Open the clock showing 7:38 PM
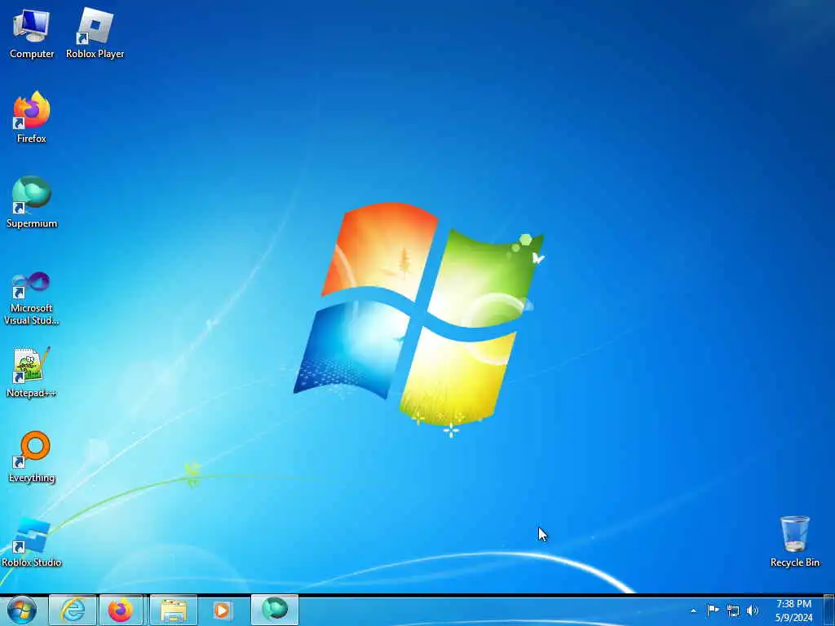This screenshot has height=626, width=835. 793,611
